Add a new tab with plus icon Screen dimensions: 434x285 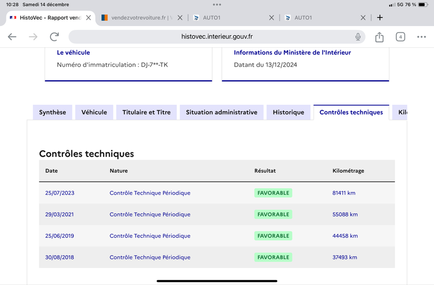click(380, 18)
